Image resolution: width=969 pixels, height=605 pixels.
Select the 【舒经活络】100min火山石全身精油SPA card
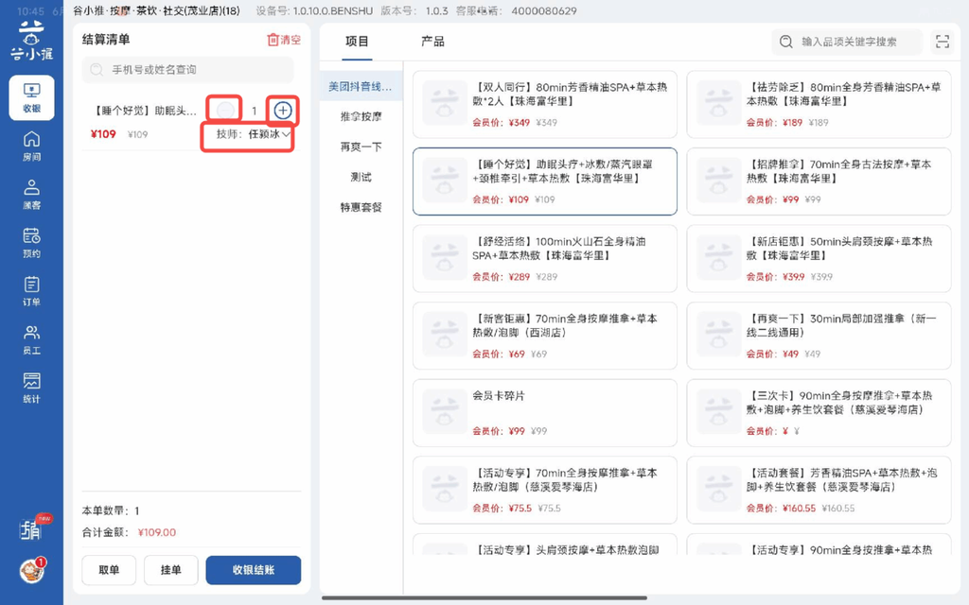pos(544,259)
